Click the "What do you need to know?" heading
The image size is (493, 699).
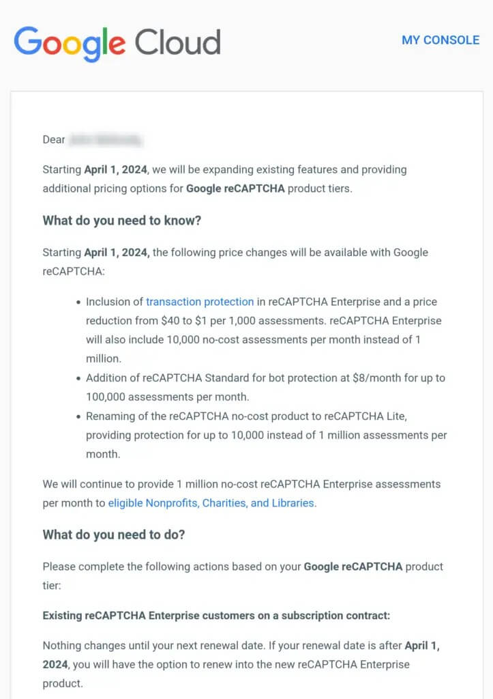click(x=122, y=220)
